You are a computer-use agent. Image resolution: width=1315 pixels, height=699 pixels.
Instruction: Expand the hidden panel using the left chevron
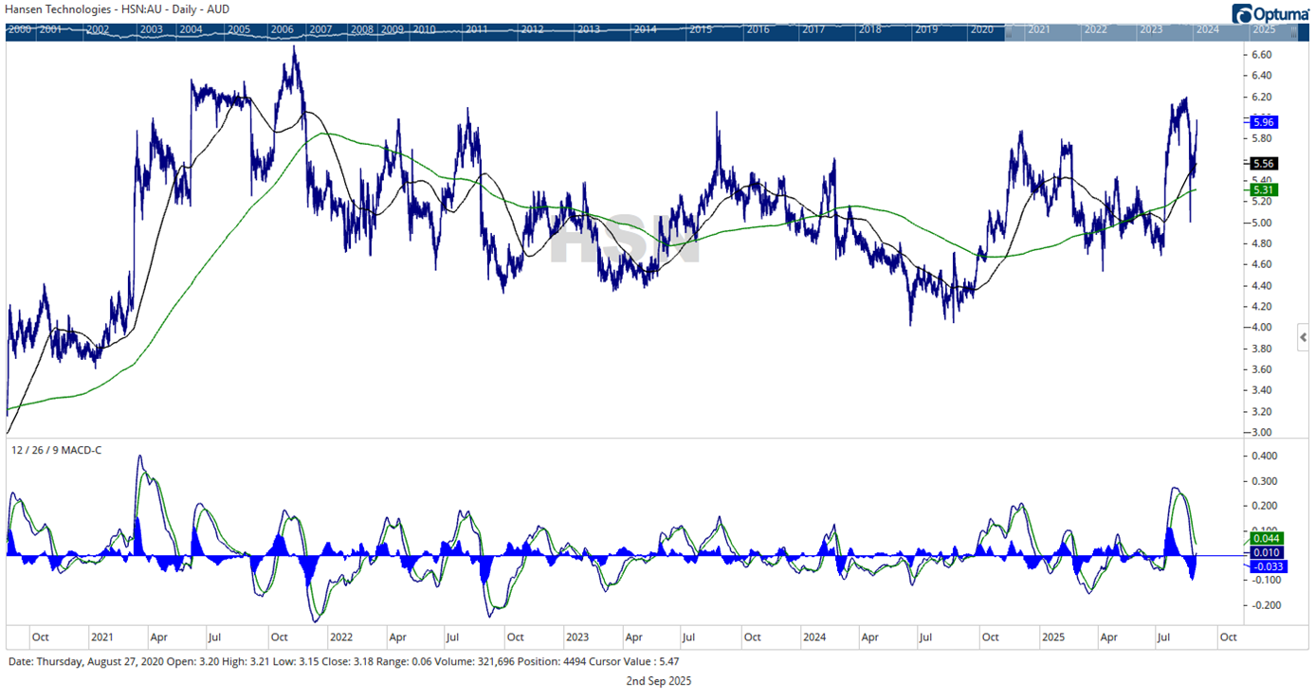pos(1302,336)
